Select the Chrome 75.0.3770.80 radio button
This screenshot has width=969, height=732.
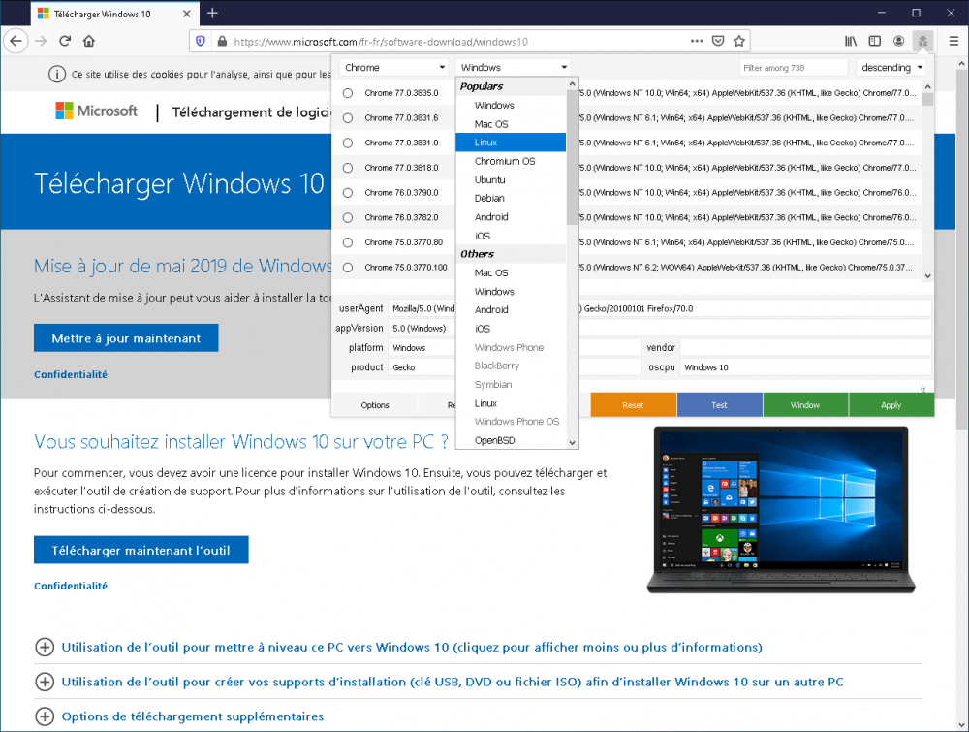click(348, 242)
